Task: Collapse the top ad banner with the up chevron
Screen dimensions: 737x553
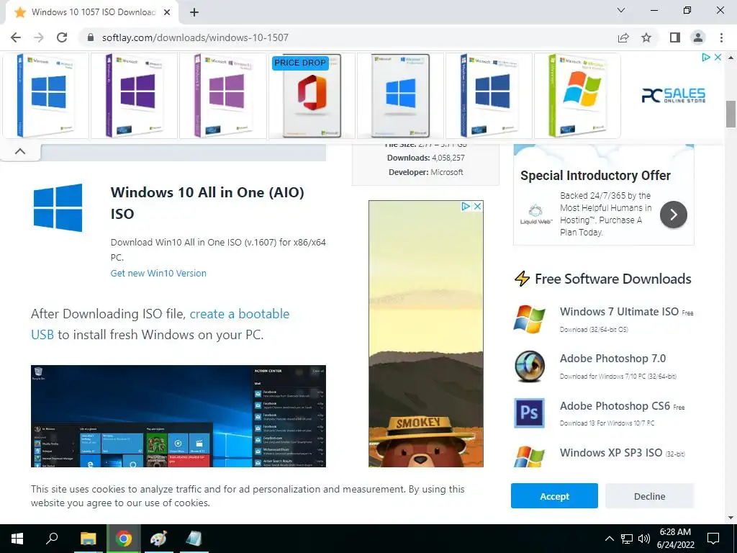Action: (20, 151)
